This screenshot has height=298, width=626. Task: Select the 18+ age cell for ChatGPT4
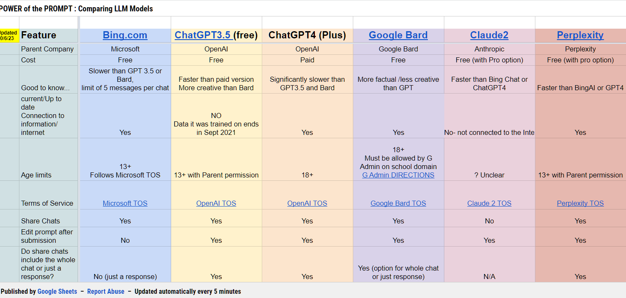click(x=307, y=159)
